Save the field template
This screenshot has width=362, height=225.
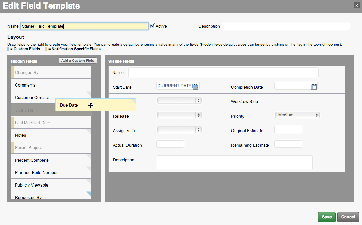tap(327, 217)
